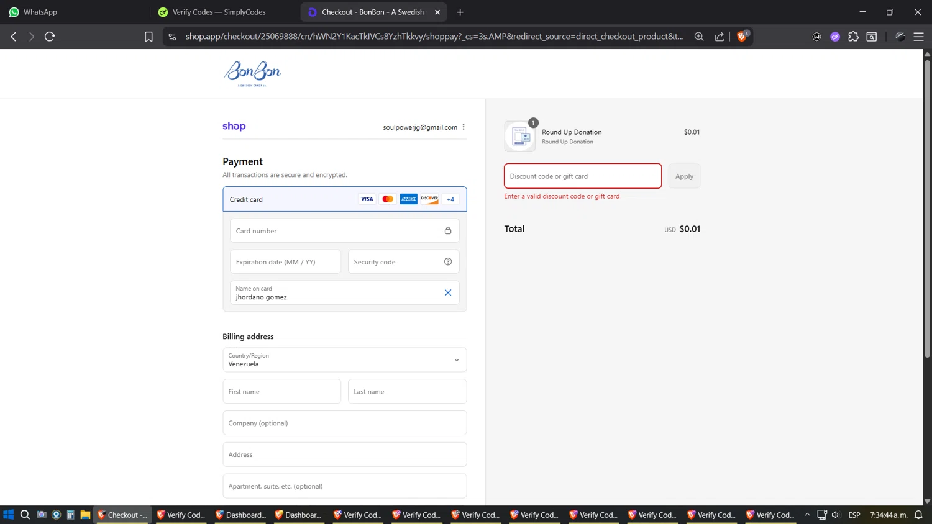Click the Discover card logo

[x=429, y=199]
